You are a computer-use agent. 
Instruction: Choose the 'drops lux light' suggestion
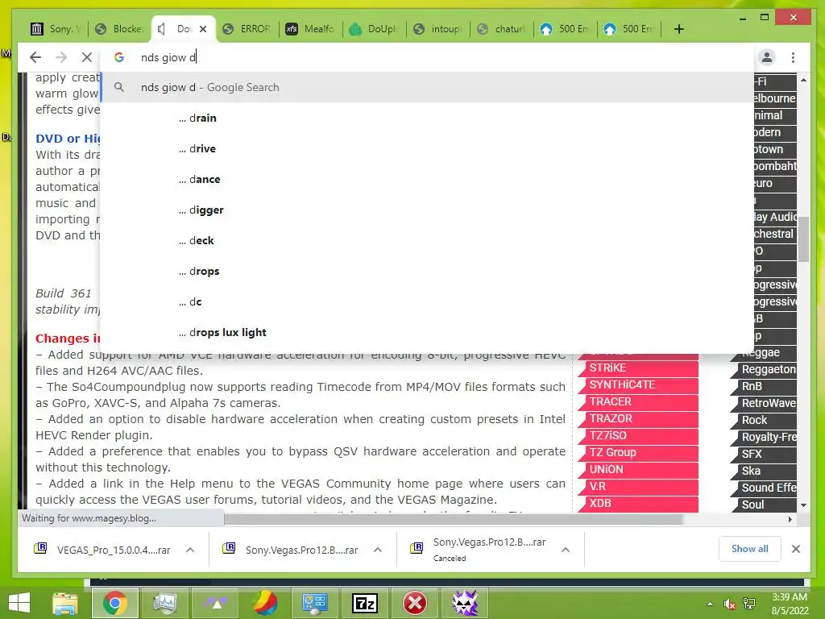click(x=426, y=332)
